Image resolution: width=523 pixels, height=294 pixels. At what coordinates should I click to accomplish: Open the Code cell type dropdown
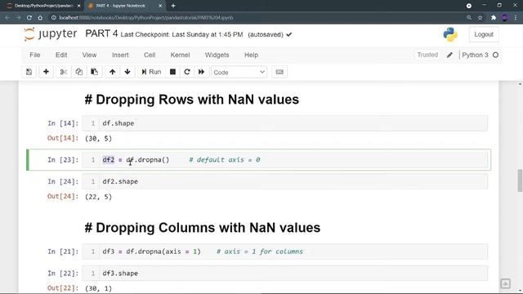(x=239, y=73)
